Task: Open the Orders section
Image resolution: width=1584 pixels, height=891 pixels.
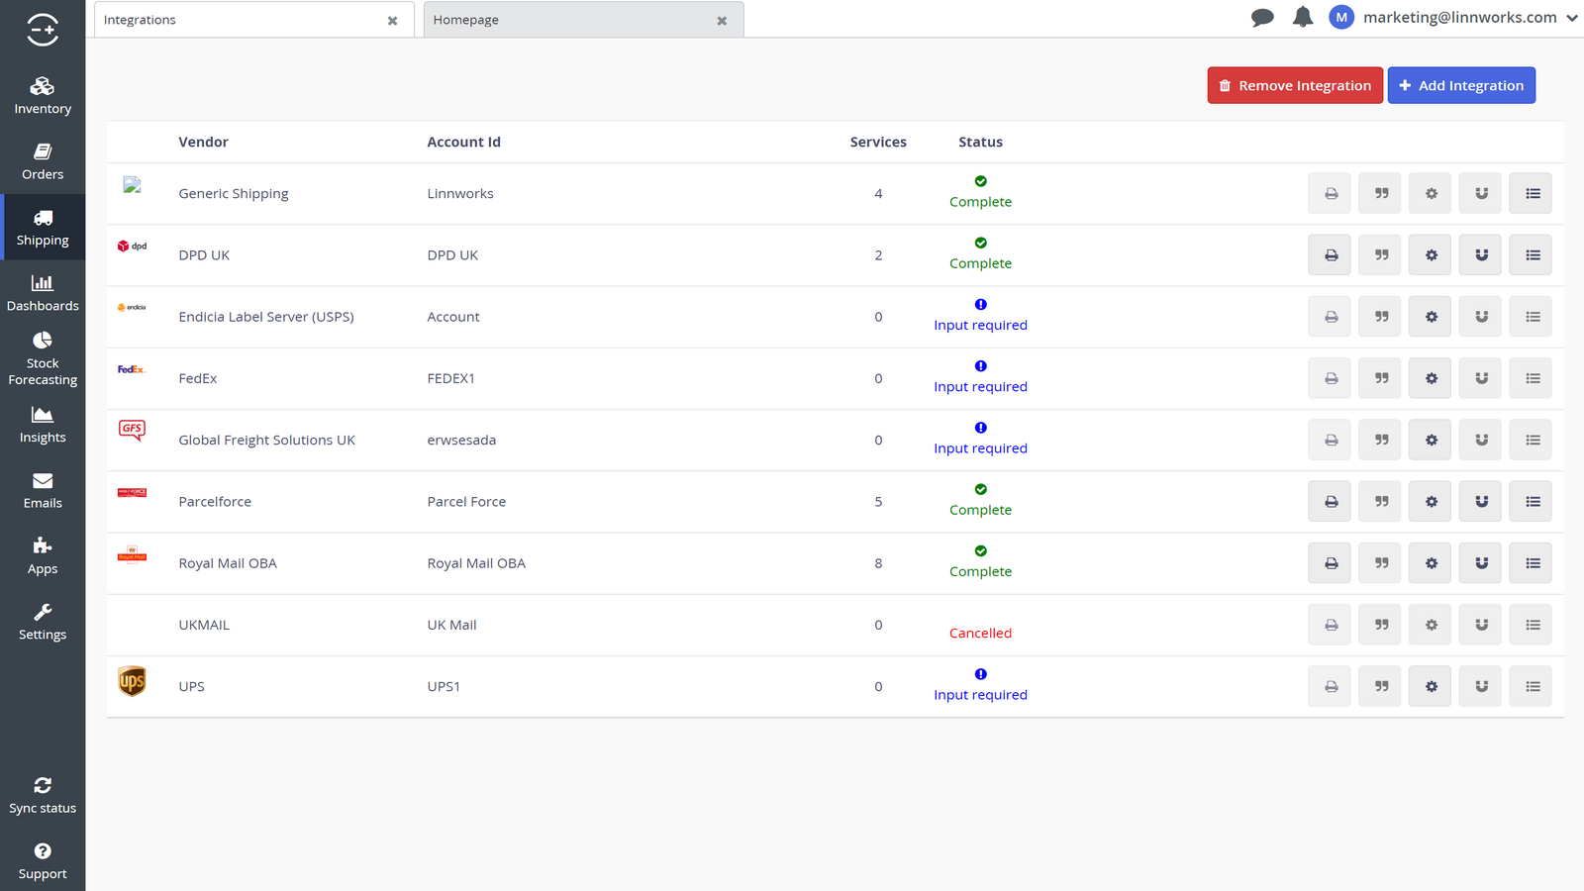Action: point(43,161)
